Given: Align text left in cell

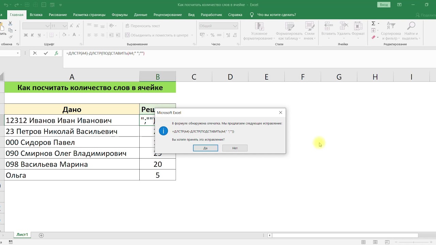Looking at the screenshot, I should (89, 35).
